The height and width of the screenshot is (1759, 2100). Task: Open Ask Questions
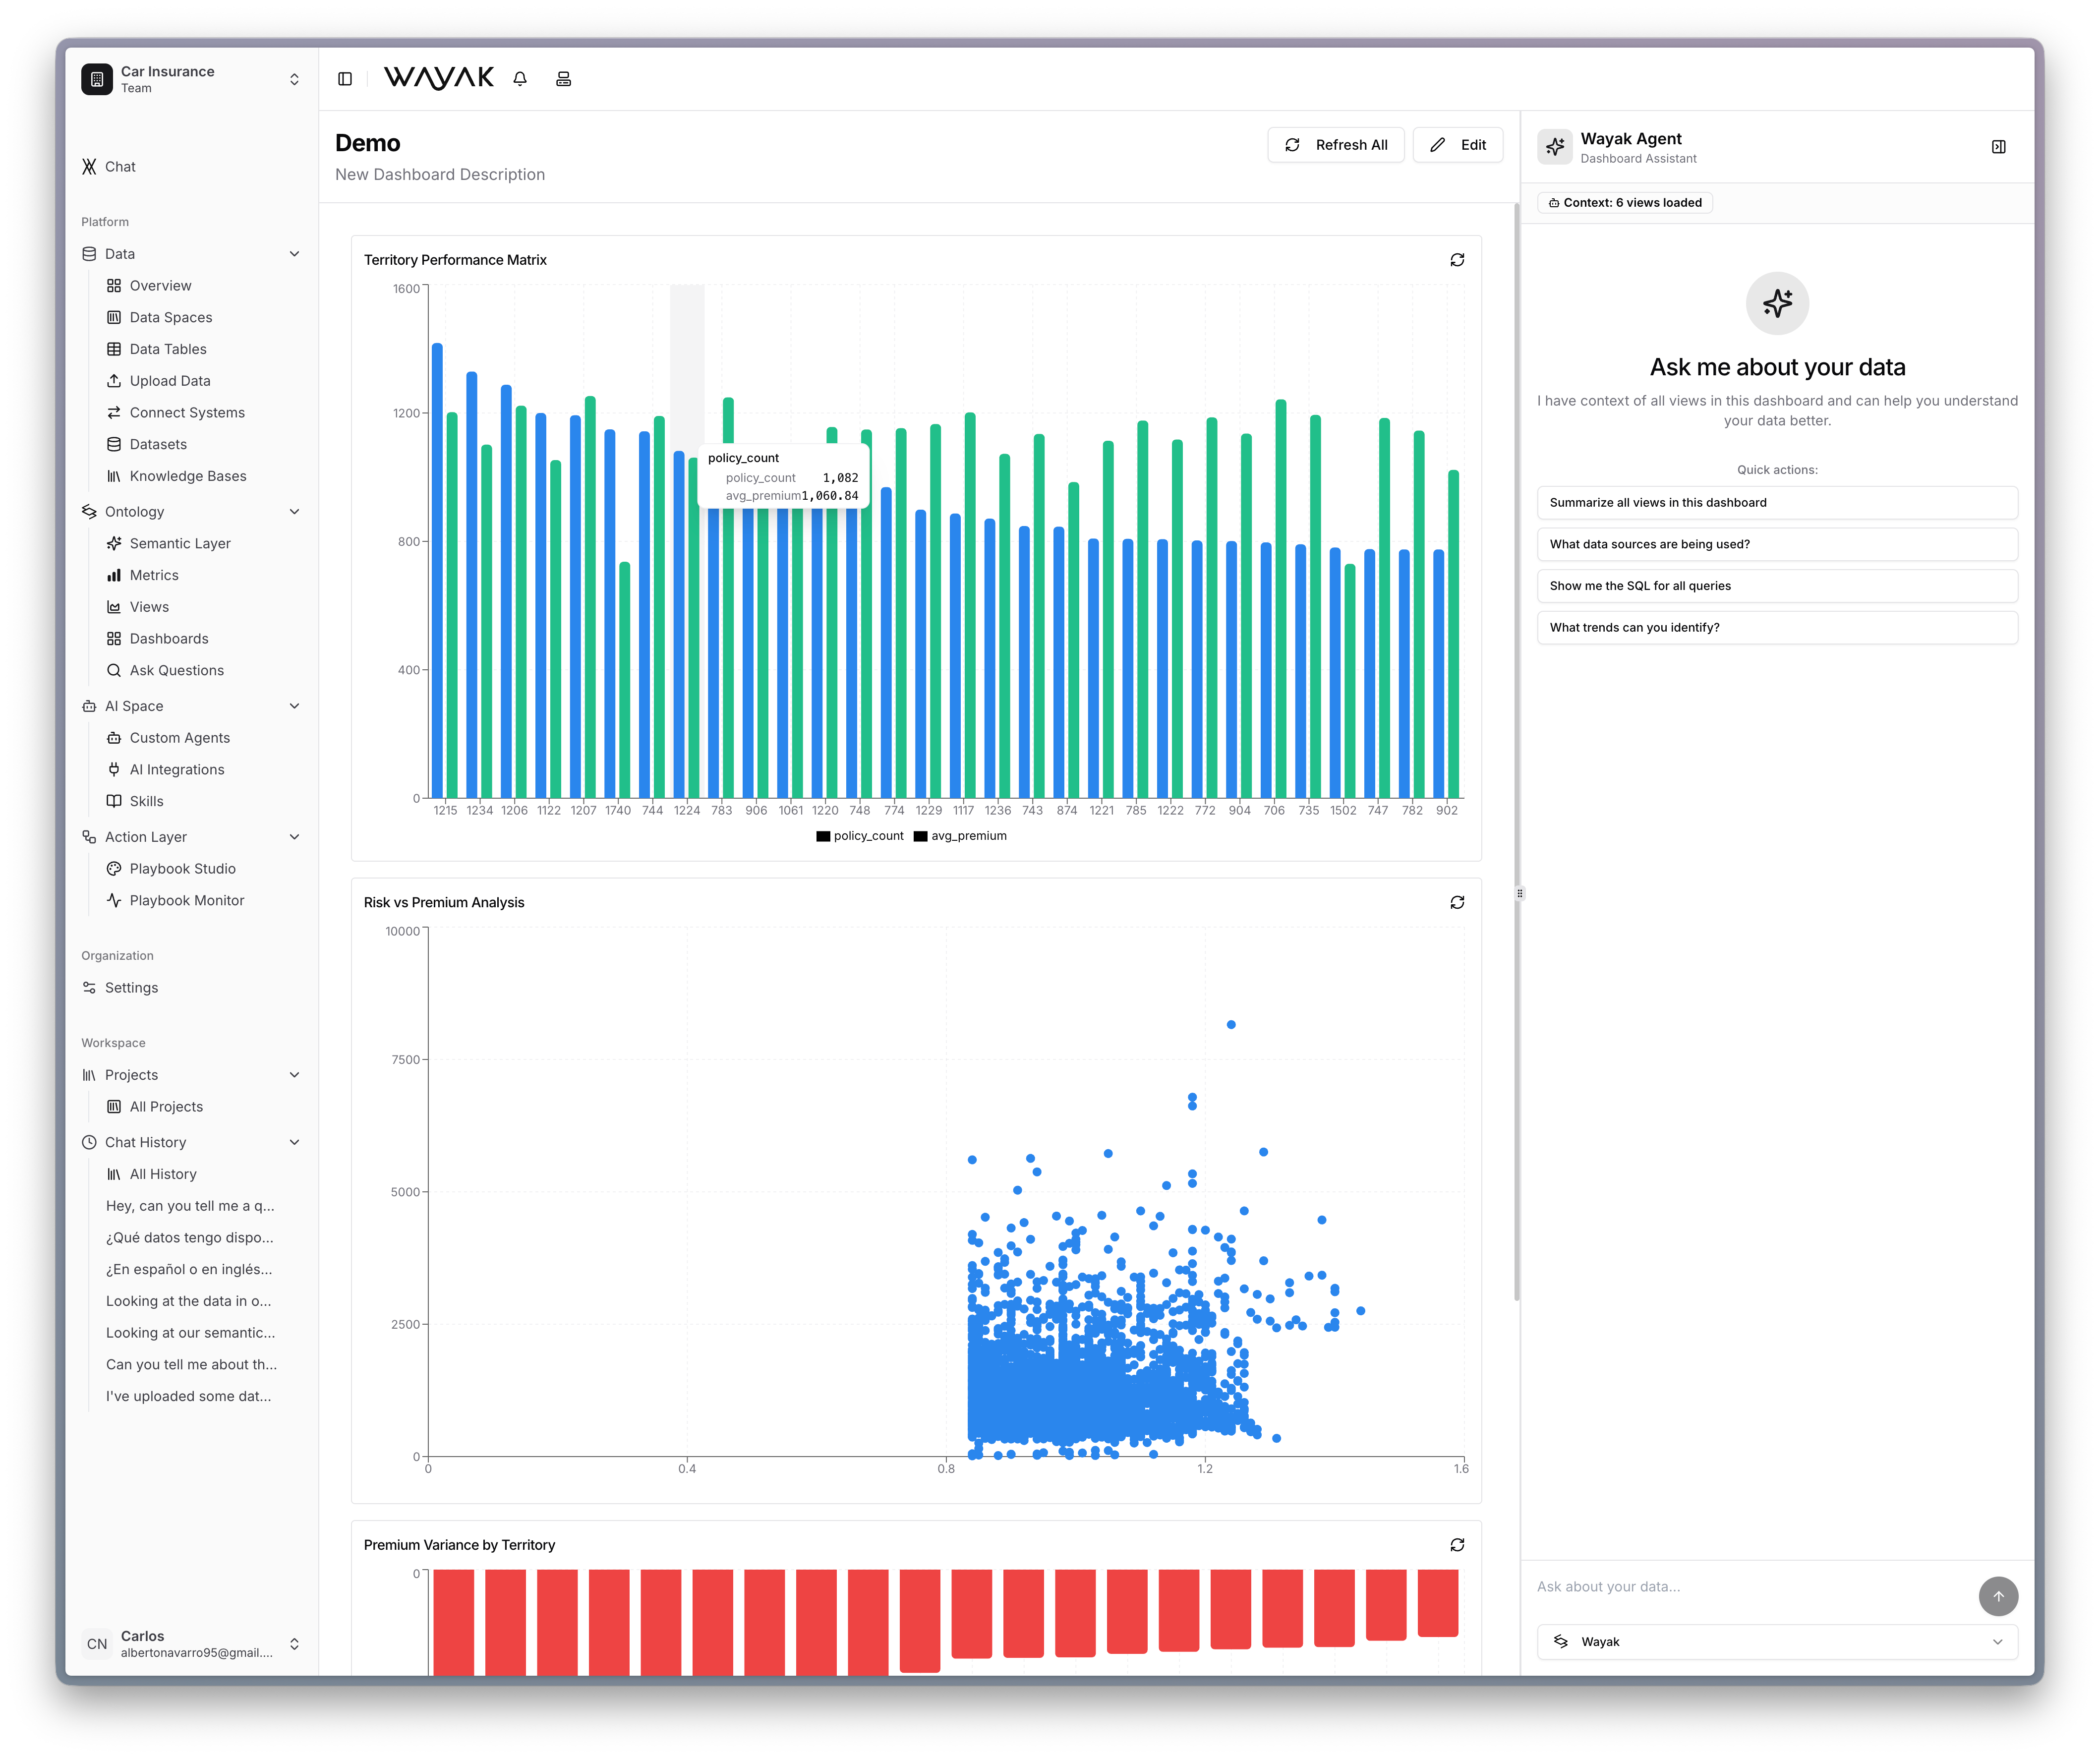tap(177, 671)
